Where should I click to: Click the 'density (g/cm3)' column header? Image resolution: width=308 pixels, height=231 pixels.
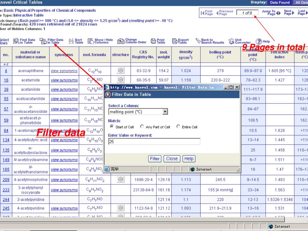tap(186, 55)
